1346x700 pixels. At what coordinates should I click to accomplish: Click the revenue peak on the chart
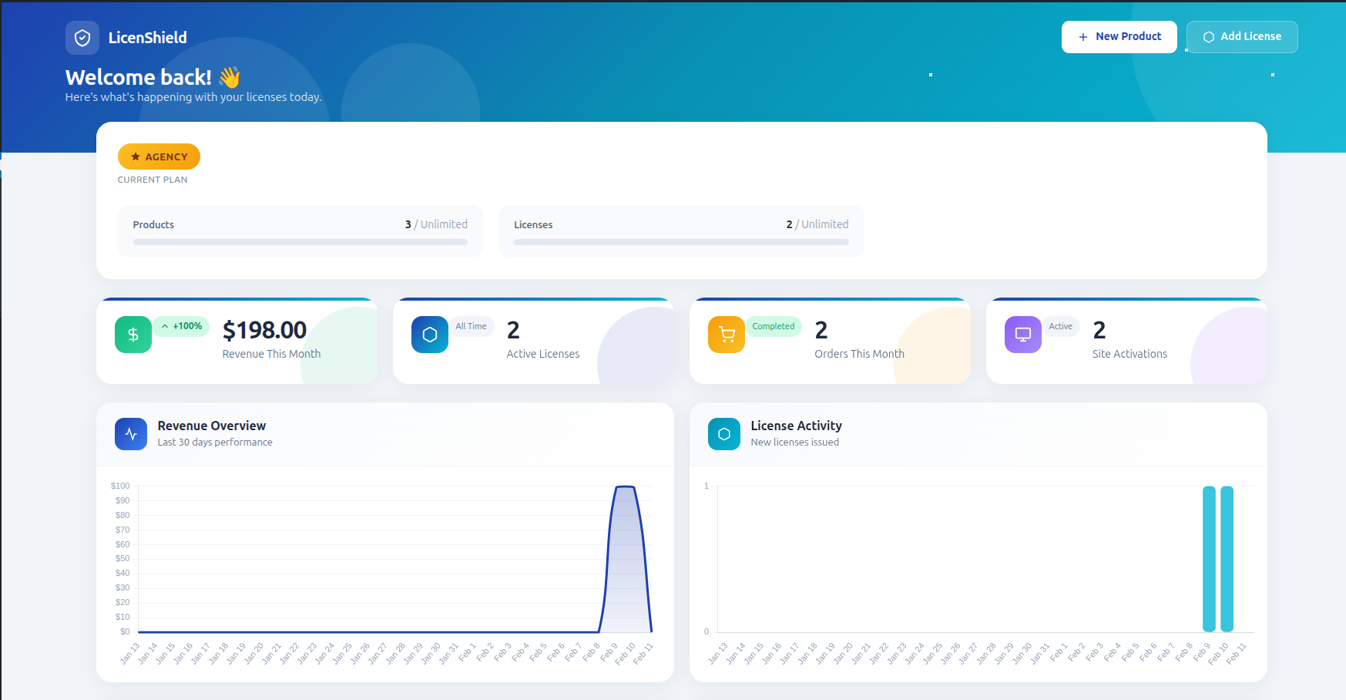point(625,487)
